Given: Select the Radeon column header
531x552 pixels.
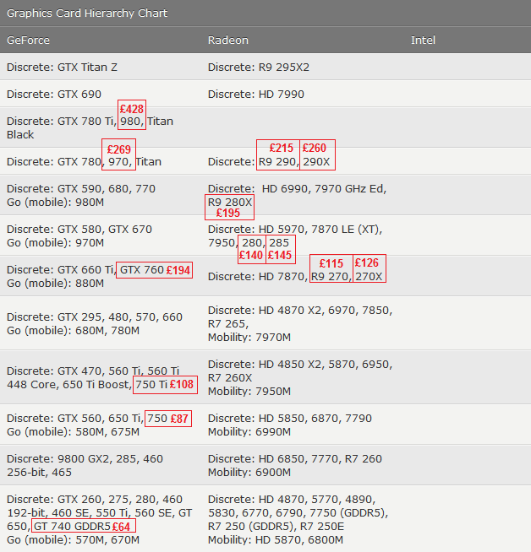Looking at the screenshot, I should [x=228, y=41].
